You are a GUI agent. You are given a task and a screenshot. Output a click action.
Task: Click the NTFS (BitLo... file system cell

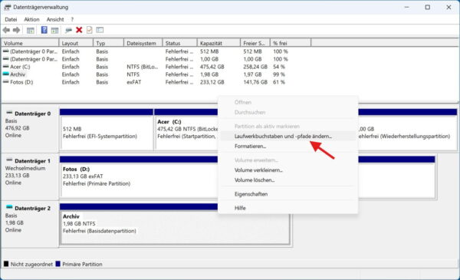coord(143,67)
